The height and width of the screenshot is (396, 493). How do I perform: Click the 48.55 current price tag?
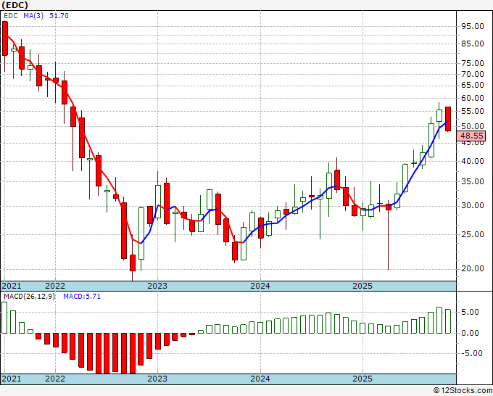pos(472,136)
